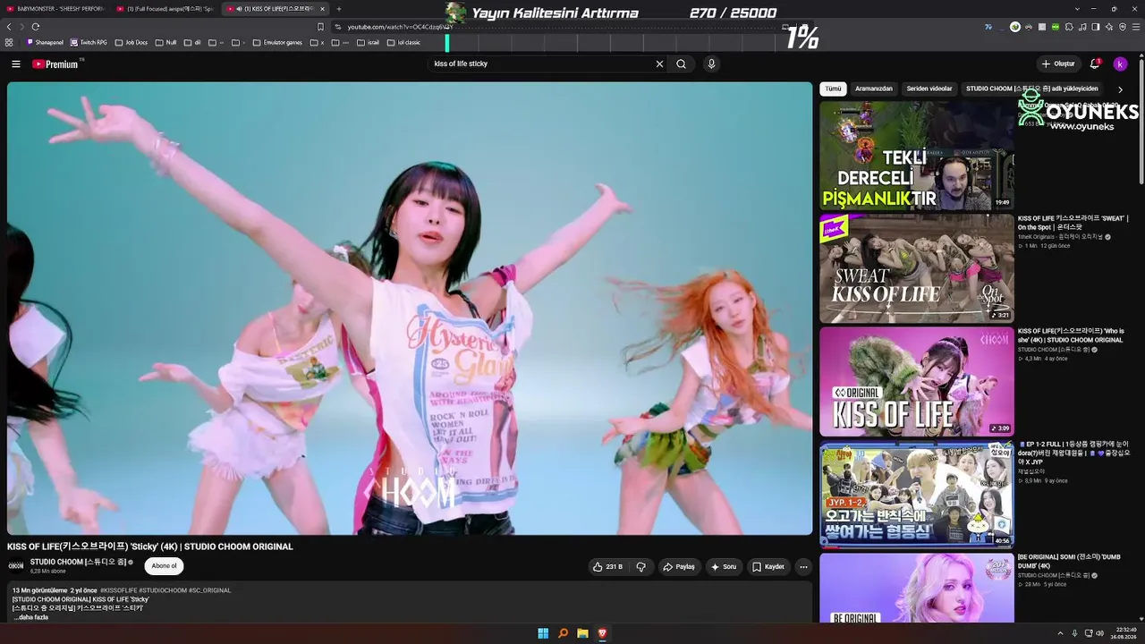The width and height of the screenshot is (1145, 644).
Task: Open File Explorer from the taskbar
Action: click(x=582, y=633)
